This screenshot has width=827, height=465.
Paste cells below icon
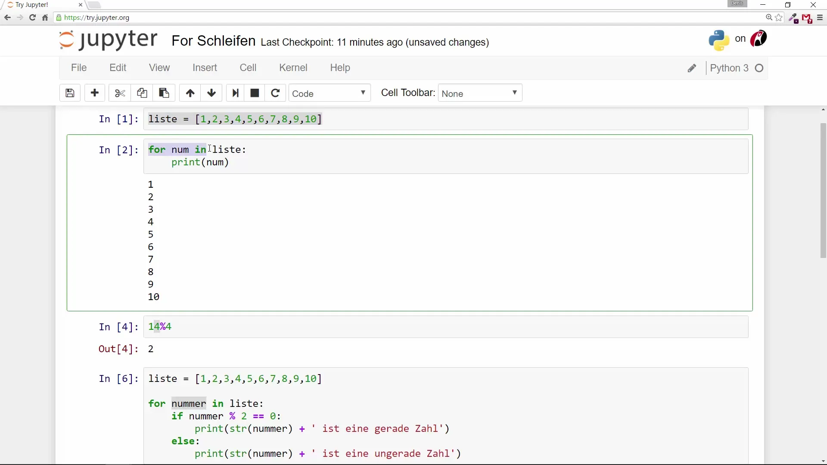point(164,93)
